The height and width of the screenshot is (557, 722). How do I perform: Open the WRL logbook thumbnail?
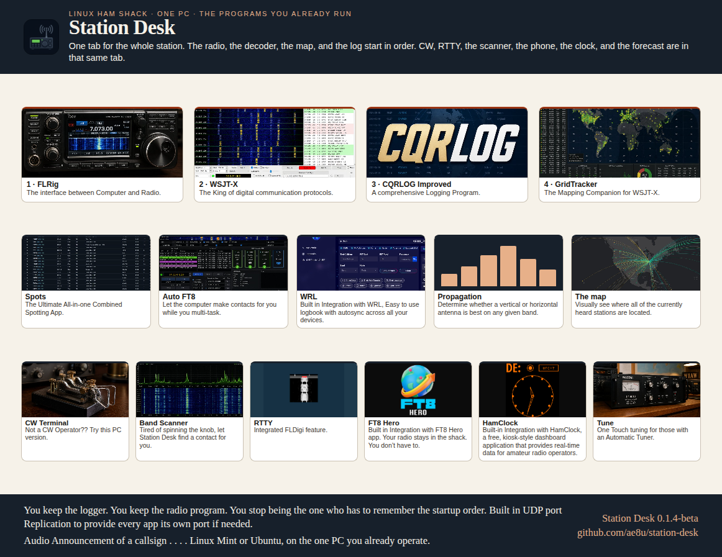tap(361, 263)
